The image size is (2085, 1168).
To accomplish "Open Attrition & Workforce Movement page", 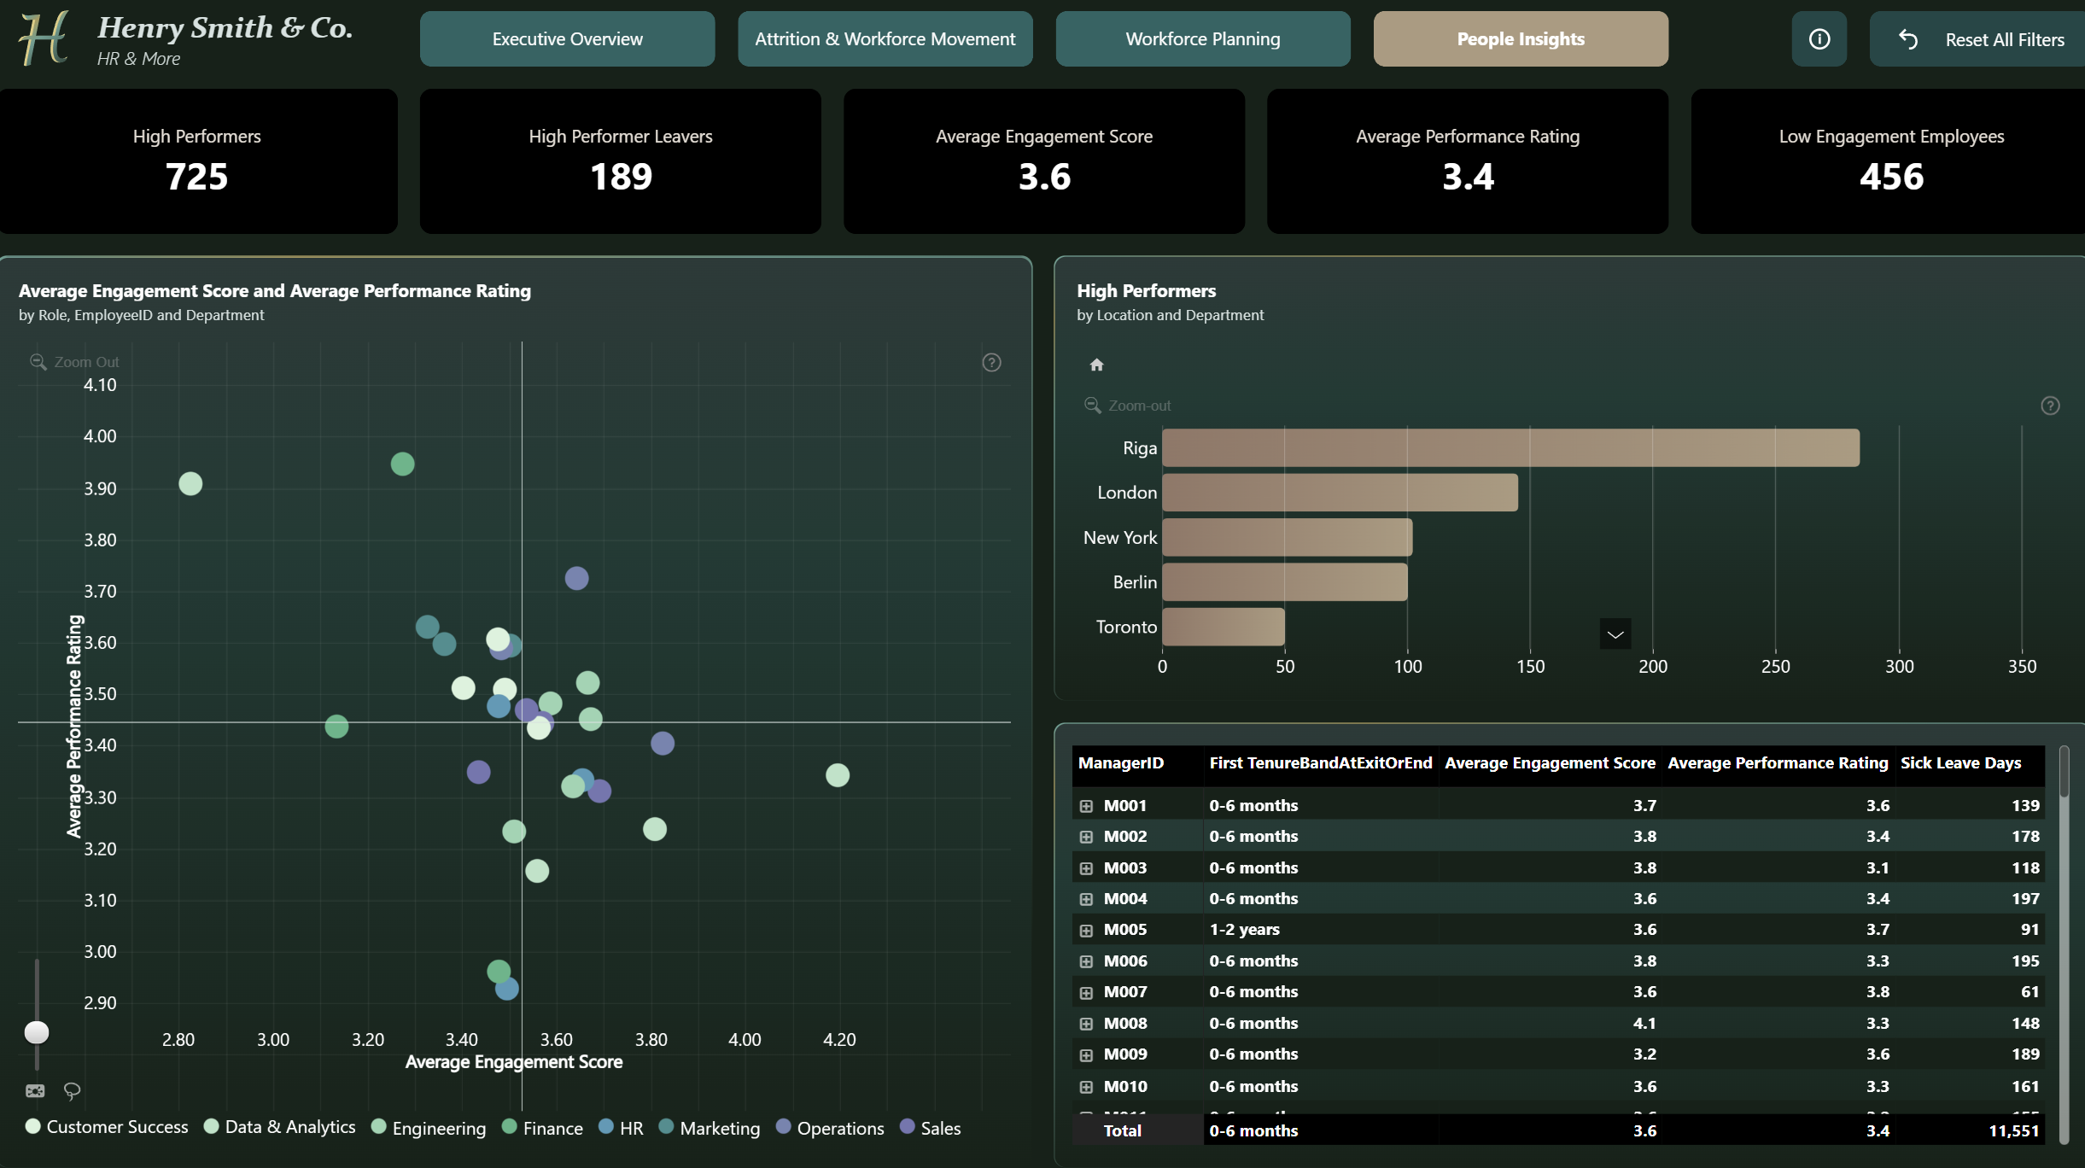I will [x=885, y=39].
